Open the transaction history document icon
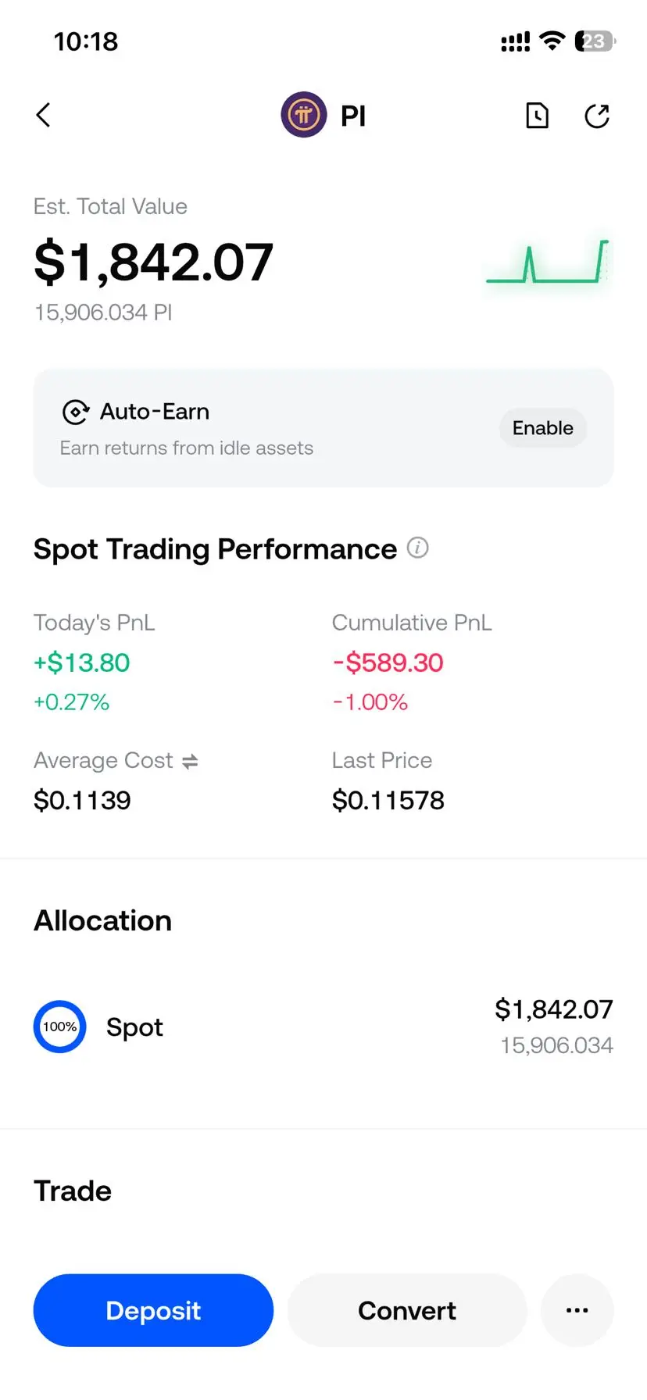647x1400 pixels. coord(537,116)
